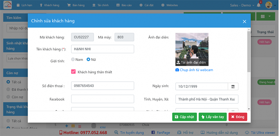Open Tin tuyển dụng link
The width and height of the screenshot is (280, 136).
[x=129, y=133]
